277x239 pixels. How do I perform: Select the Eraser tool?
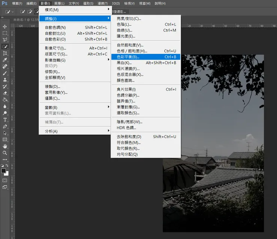coord(5,93)
